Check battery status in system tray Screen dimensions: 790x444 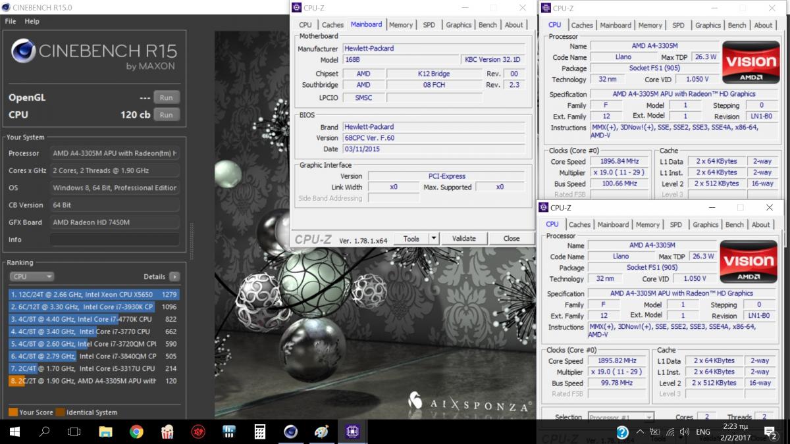coord(655,432)
